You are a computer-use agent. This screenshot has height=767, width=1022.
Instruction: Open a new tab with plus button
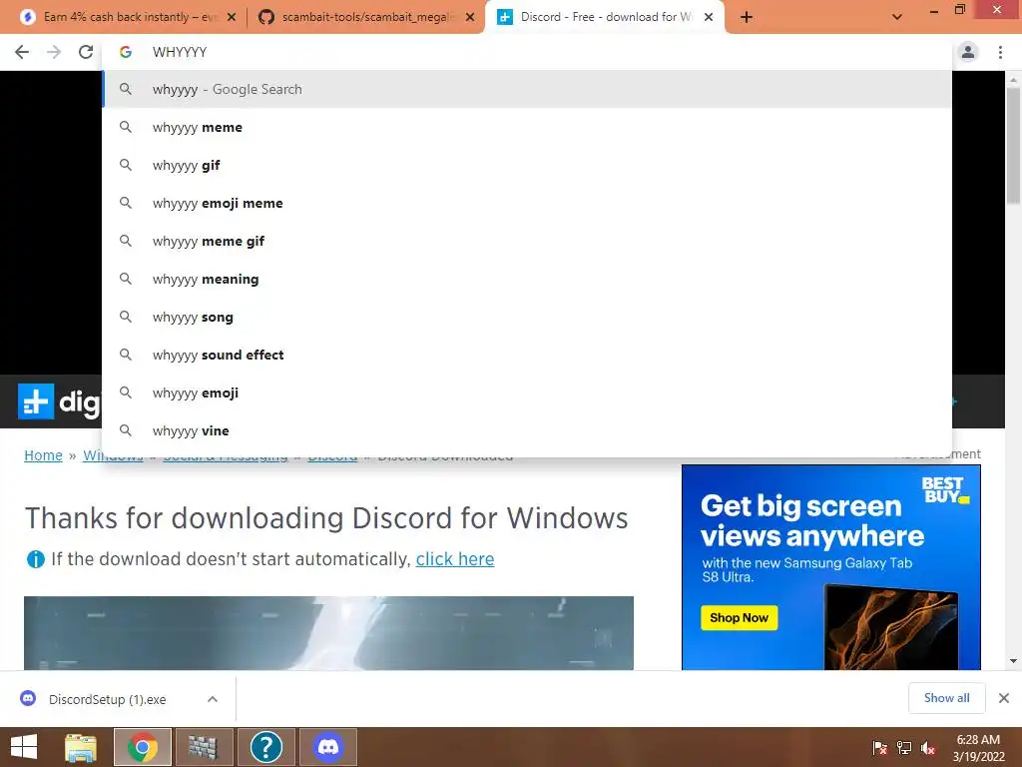tap(747, 17)
